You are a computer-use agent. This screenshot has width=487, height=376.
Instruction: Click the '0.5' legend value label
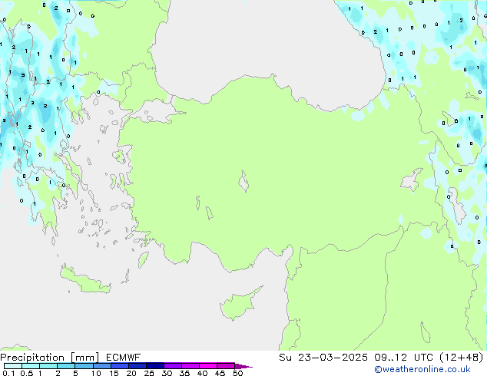click(26, 373)
